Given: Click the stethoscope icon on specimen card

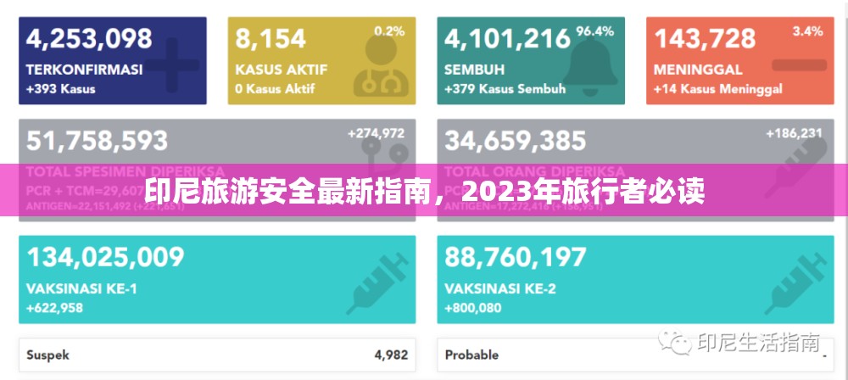Looking at the screenshot, I should tap(384, 154).
